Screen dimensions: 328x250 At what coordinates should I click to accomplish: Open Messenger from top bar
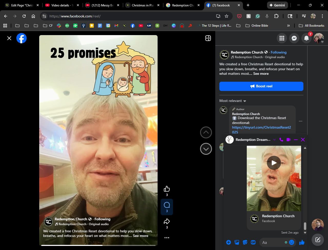pos(294,38)
